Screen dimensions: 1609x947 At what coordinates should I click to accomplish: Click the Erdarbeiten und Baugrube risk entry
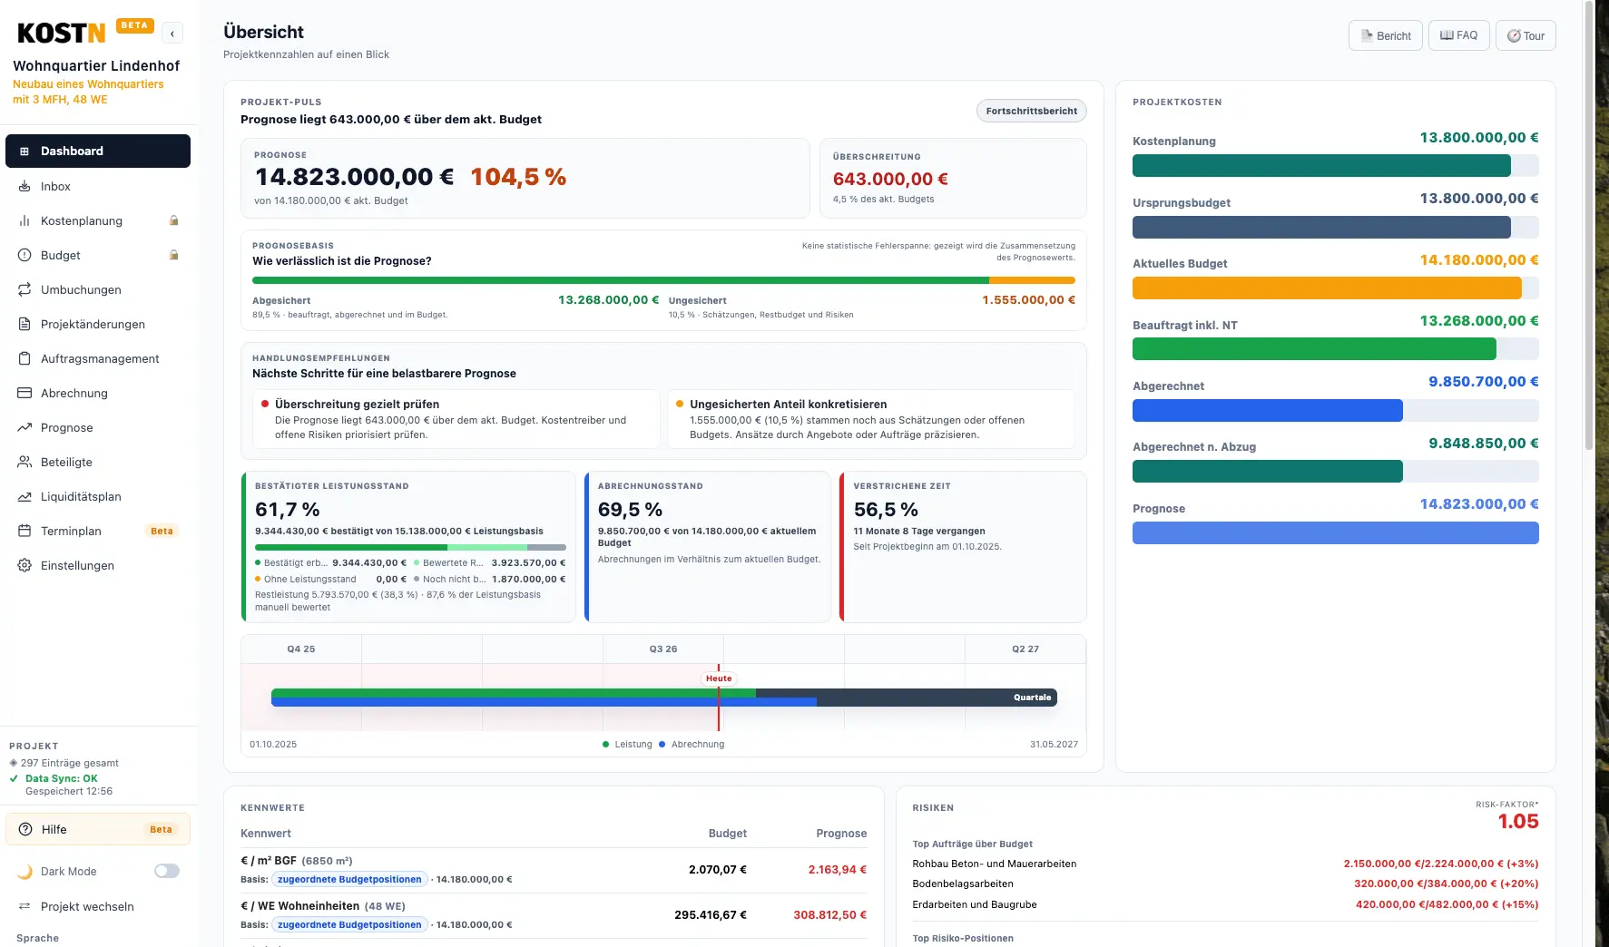1225,904
